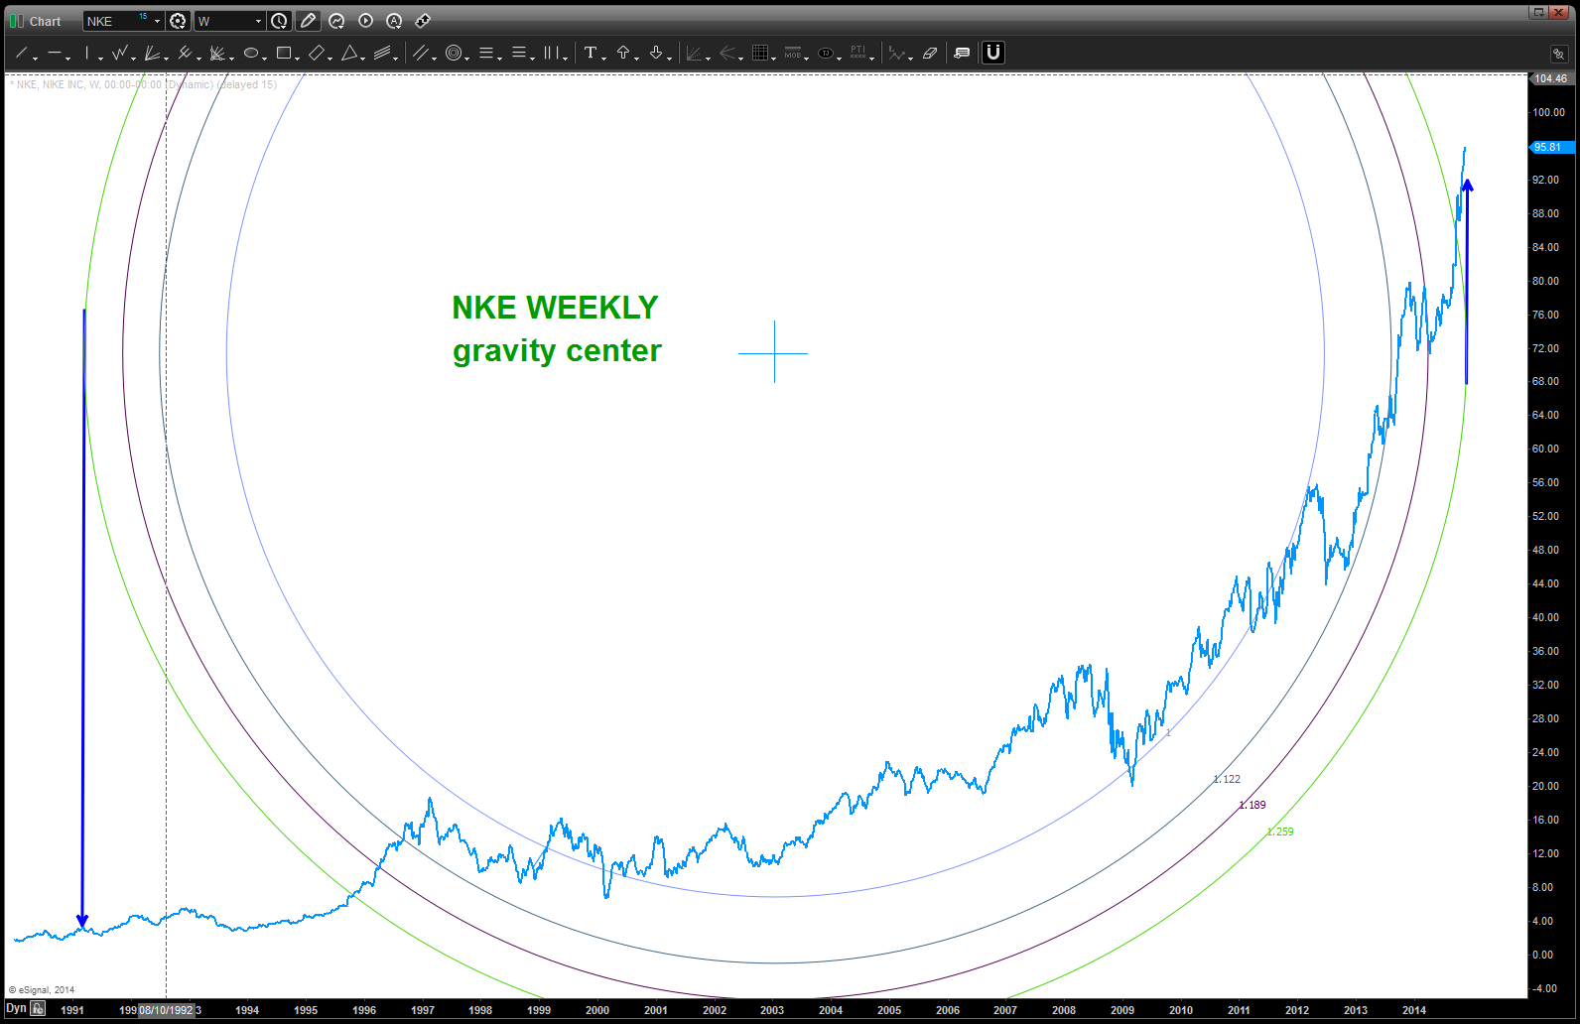Select the trend line drawing tool
This screenshot has height=1024, width=1580.
coord(21,53)
